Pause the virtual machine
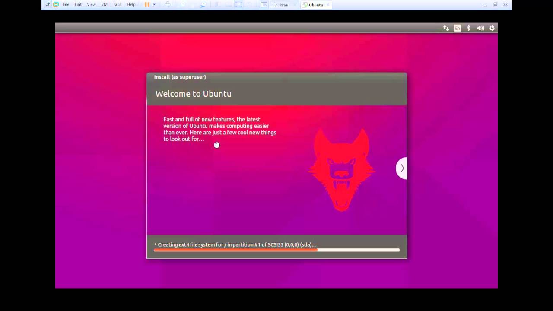553x311 pixels. (147, 5)
